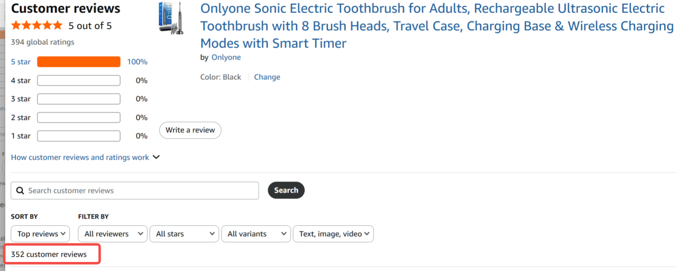Click the empty 4 star histogram bar
Viewport: 676px width, 271px height.
78,80
